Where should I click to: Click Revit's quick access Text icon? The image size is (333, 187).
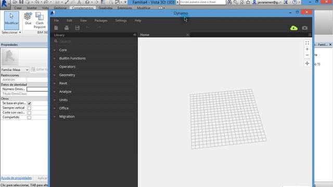click(79, 2)
